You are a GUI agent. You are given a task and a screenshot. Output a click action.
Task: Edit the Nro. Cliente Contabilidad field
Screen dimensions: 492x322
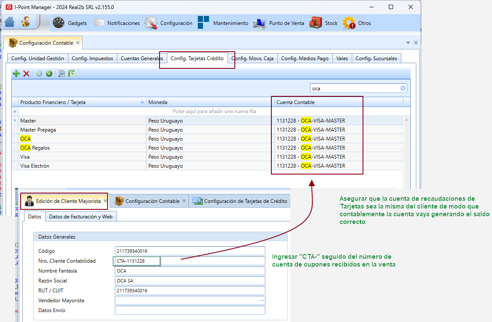coord(190,261)
